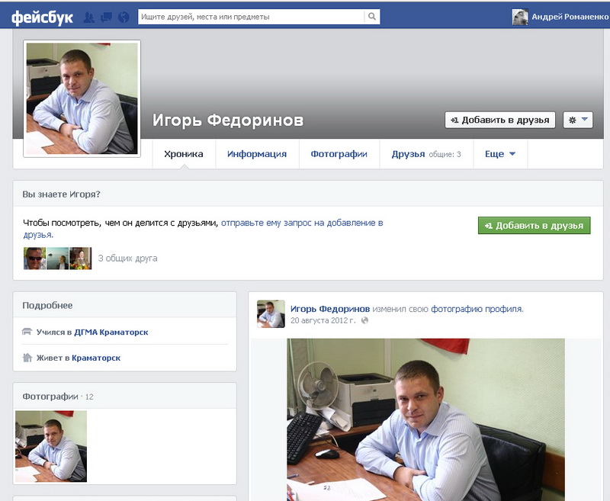Click the Facebook logo (фейсбук)

(x=42, y=16)
